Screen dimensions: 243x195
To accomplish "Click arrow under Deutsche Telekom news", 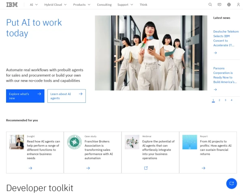I will (215, 53).
